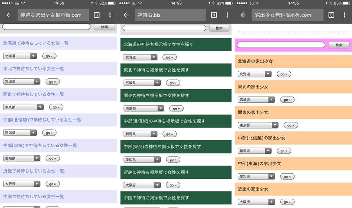This screenshot has width=352, height=208.
Task: Open 北海道で神待ちしている女性一覧 link
Action: pyautogui.click(x=36, y=43)
